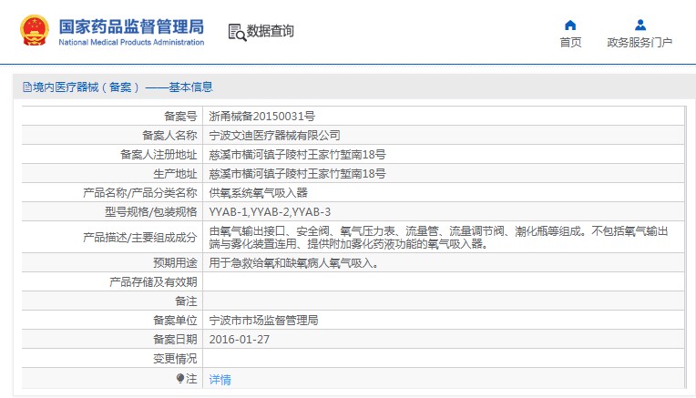Viewport: 696px width, 398px height.
Task: Click the product description text
Action: 438,238
